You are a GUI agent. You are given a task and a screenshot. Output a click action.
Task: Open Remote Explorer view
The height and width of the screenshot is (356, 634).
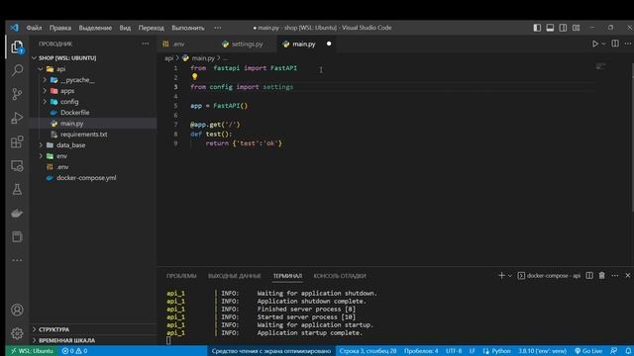[17, 165]
